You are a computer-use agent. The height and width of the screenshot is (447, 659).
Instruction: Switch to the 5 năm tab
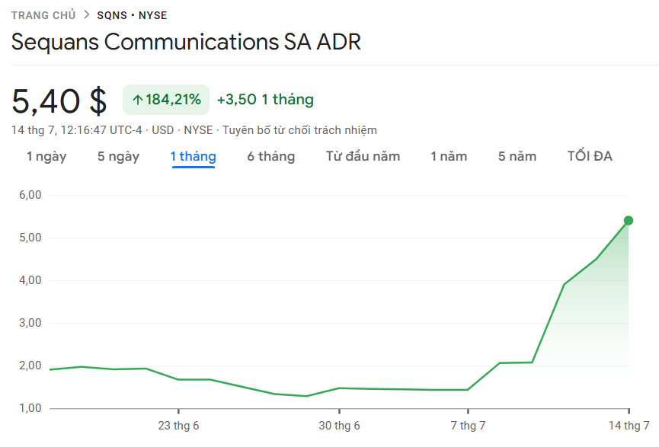tap(517, 156)
